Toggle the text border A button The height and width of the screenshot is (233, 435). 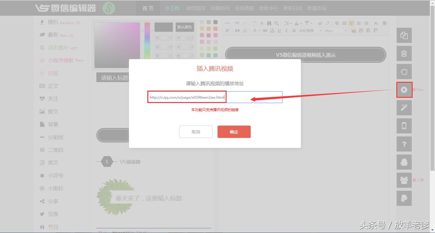(x=272, y=30)
